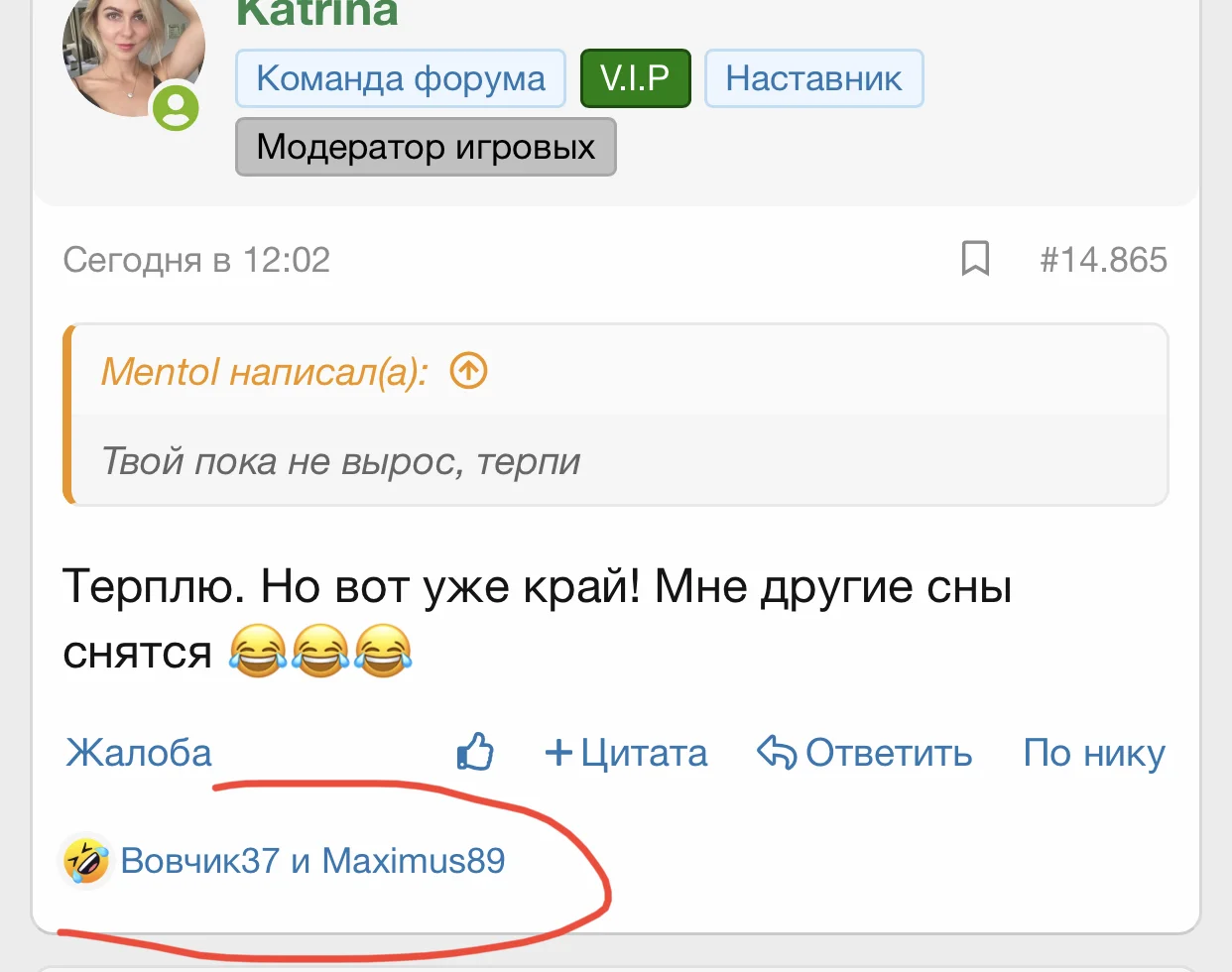Expand the quoted text from Mentol
Viewport: 1232px width, 972px height.
[x=340, y=461]
